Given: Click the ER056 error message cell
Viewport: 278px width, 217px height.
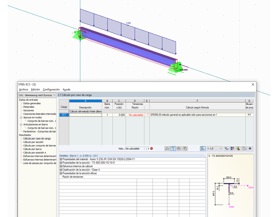Looking at the screenshot, I should pos(198,115).
